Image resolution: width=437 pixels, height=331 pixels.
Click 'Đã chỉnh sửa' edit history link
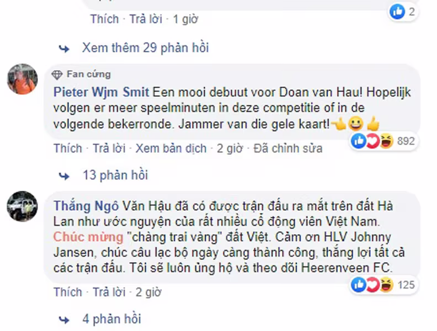pos(287,148)
